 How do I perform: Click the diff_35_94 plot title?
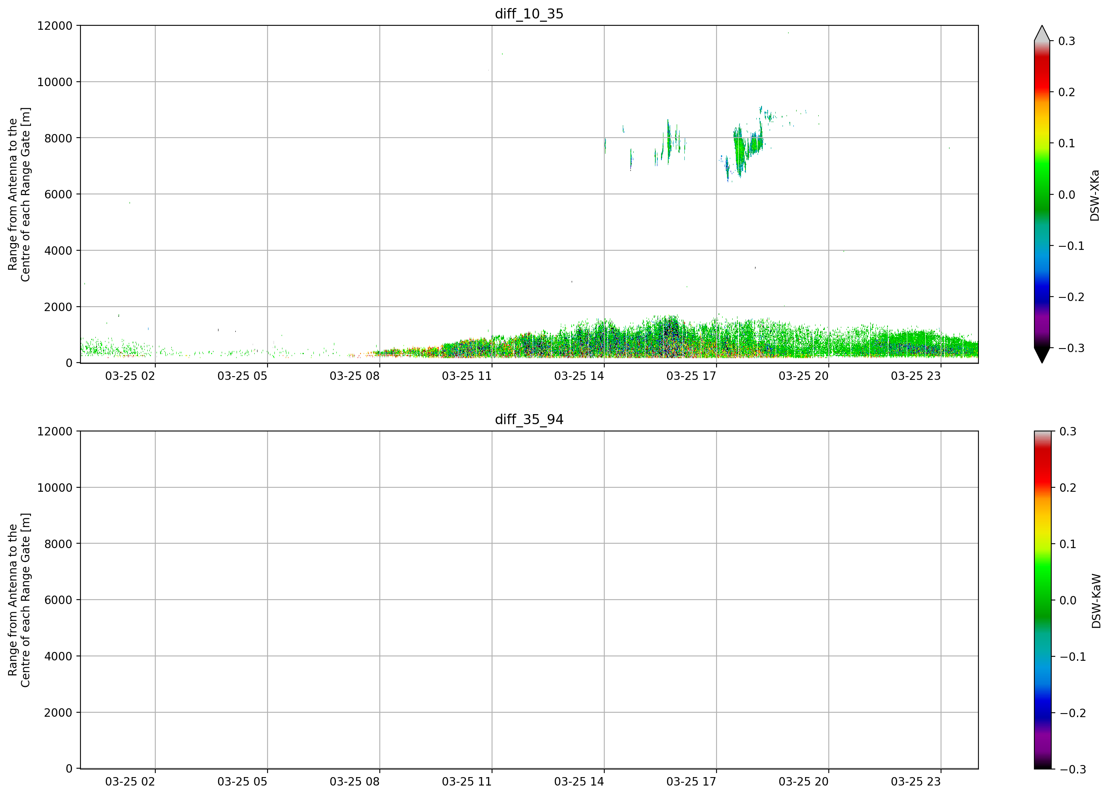[x=529, y=420]
